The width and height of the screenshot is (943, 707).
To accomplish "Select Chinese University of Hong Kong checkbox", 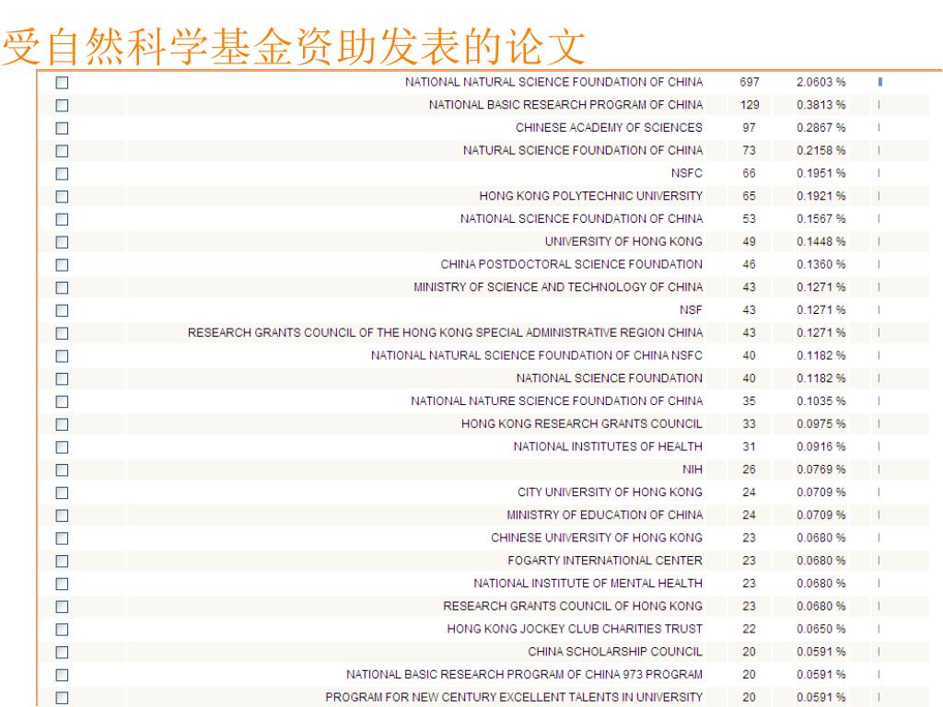I will (62, 539).
